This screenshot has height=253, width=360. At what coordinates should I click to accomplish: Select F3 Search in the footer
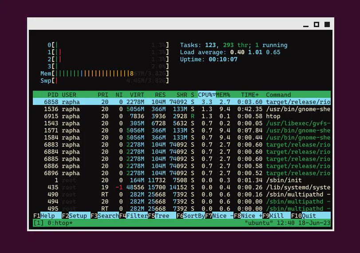coord(105,216)
